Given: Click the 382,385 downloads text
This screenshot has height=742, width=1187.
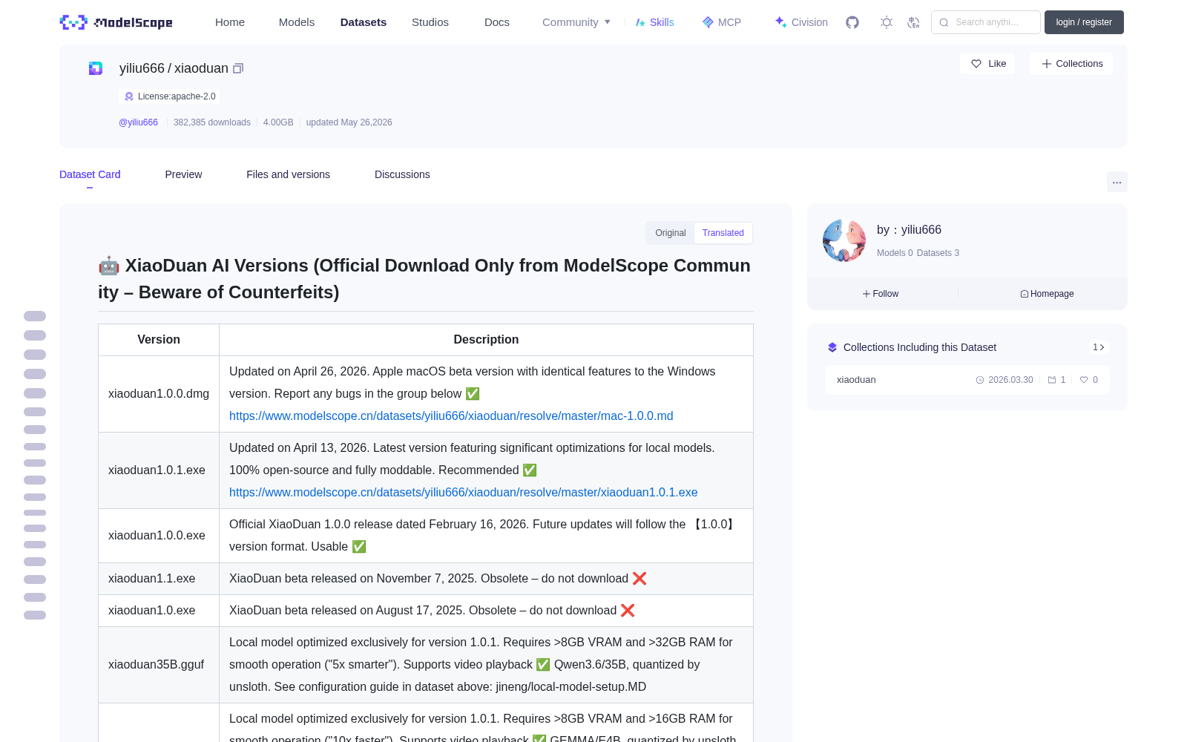Looking at the screenshot, I should [x=212, y=122].
